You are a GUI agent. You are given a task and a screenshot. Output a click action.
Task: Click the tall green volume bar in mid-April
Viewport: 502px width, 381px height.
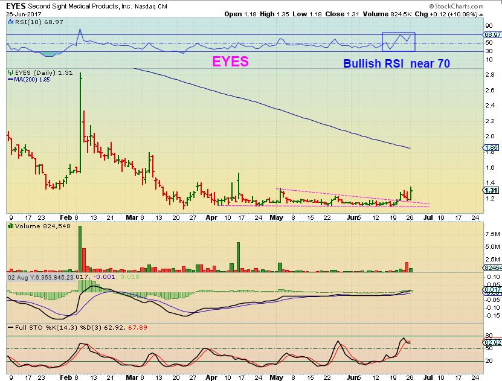(x=238, y=257)
